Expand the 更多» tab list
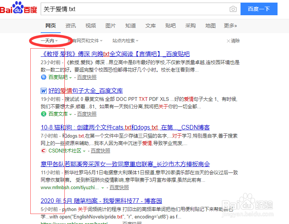The height and width of the screenshot is (224, 289). click(x=231, y=26)
